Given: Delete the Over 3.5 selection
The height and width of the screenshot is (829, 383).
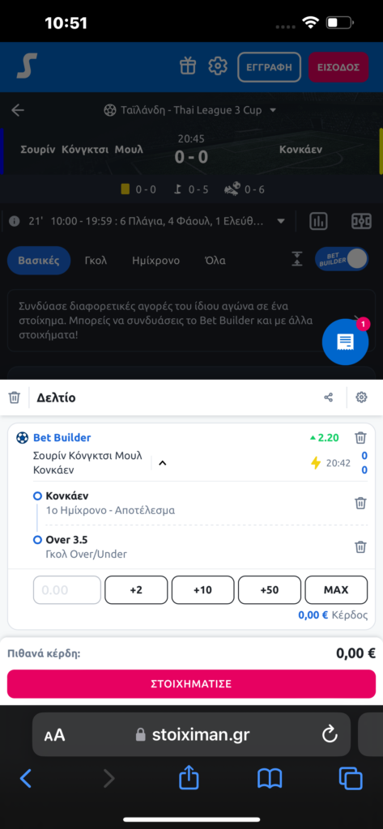Looking at the screenshot, I should pyautogui.click(x=360, y=546).
